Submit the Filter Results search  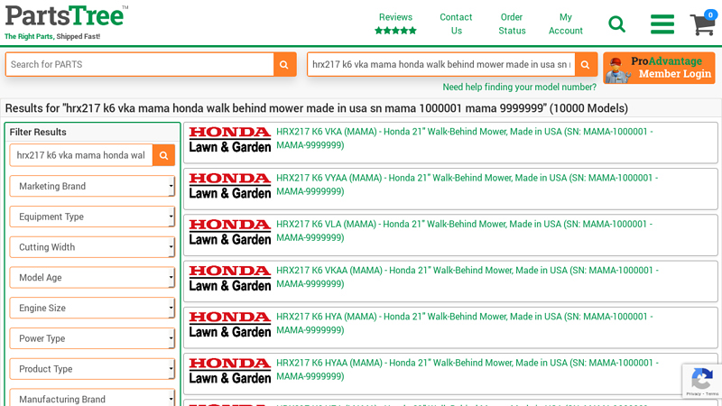(163, 155)
